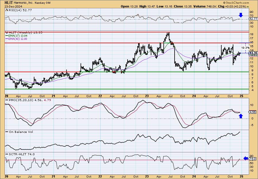258x179 pixels.
Task: Click the High 13.47 value
Action: click(147, 6)
